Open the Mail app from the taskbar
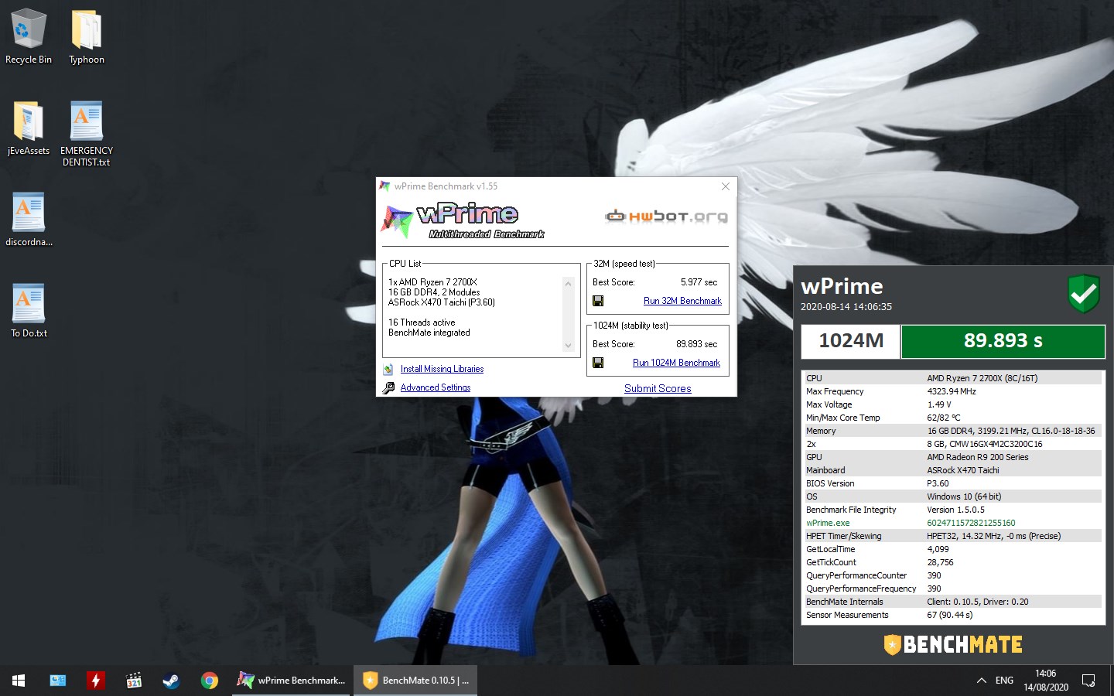Image resolution: width=1114 pixels, height=696 pixels. [x=58, y=681]
